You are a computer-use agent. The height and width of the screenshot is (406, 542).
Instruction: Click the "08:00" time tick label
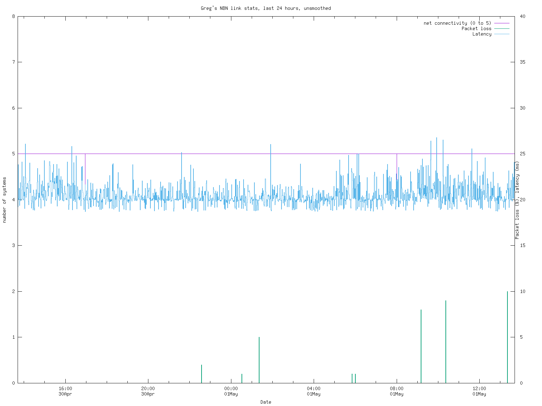pyautogui.click(x=397, y=388)
